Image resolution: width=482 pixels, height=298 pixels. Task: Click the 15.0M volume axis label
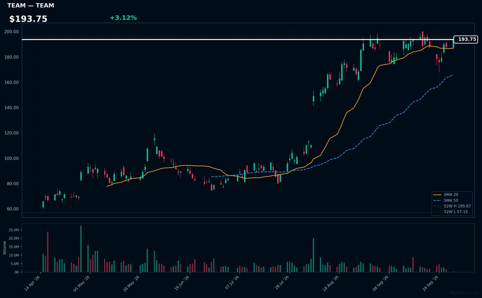point(13,247)
